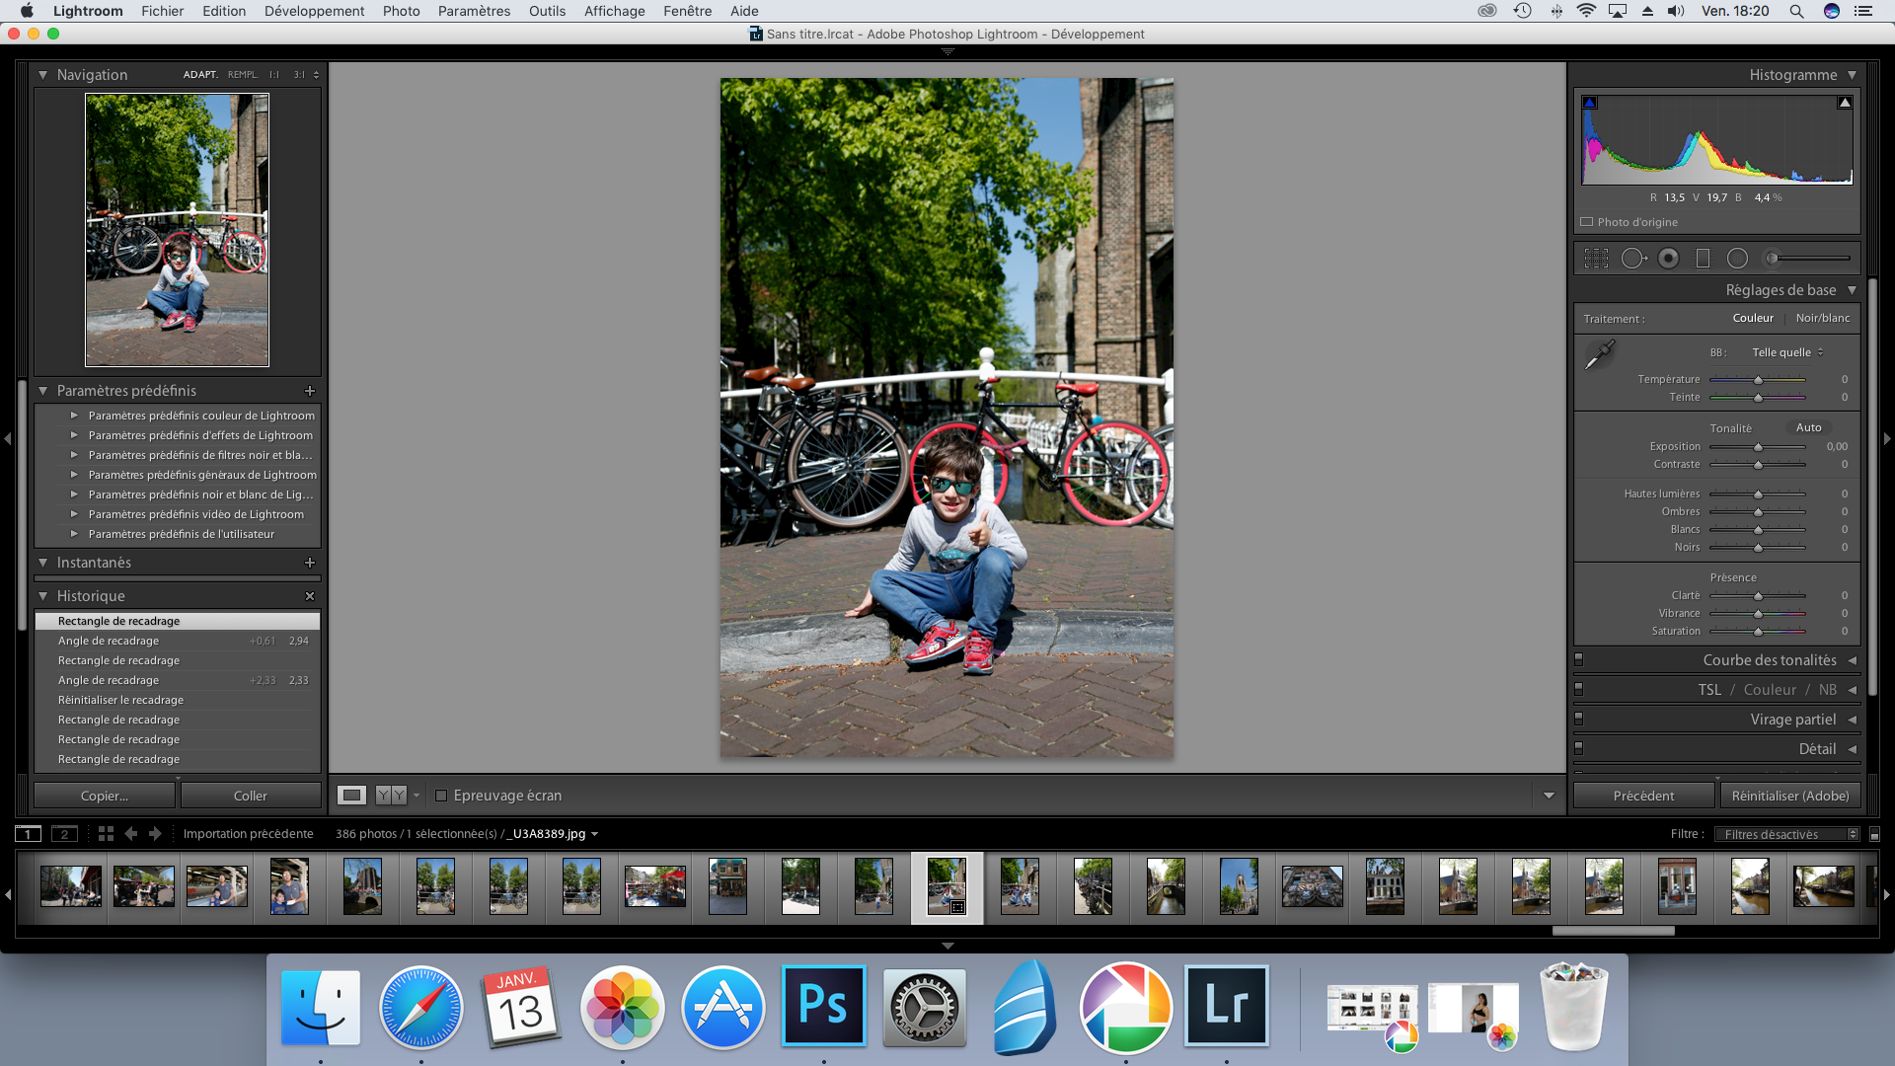Viewport: 1895px width, 1066px height.
Task: Open the Paramètres menu
Action: (474, 11)
